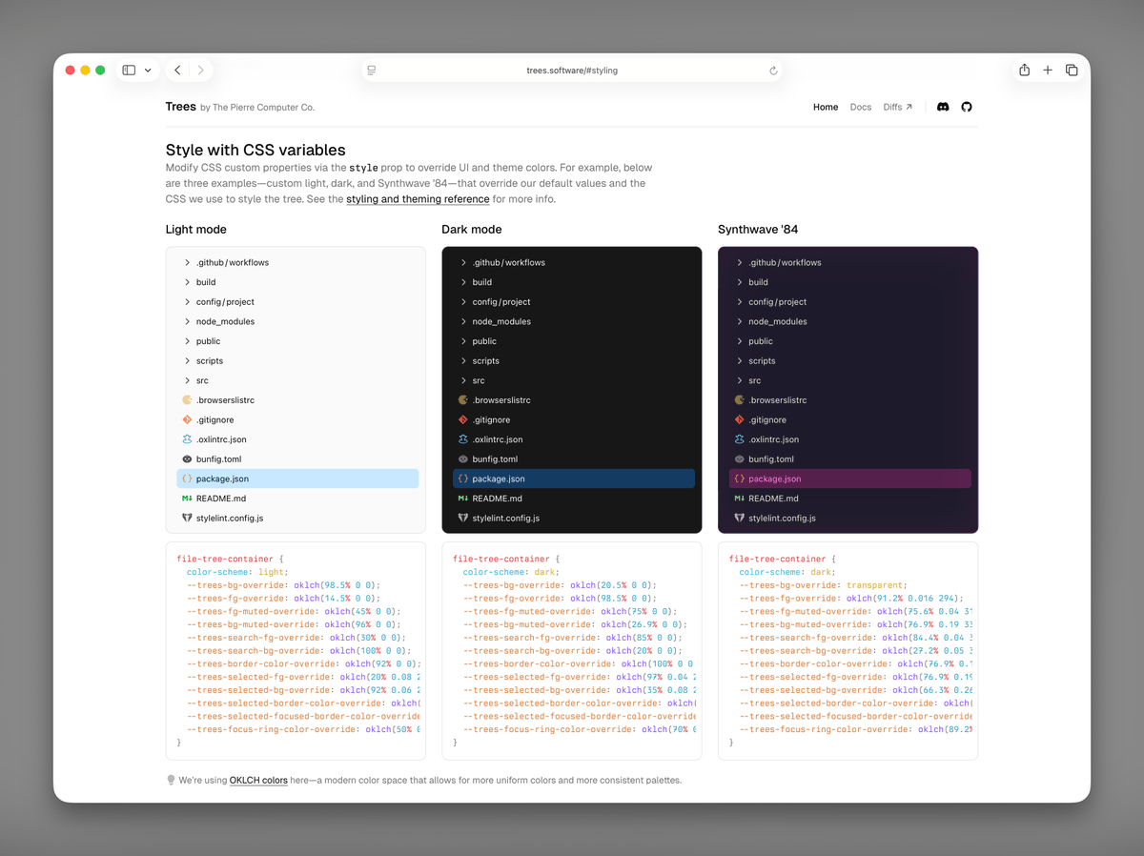1144x856 pixels.
Task: Select scripts folder in Light mode tree
Action: 297,361
